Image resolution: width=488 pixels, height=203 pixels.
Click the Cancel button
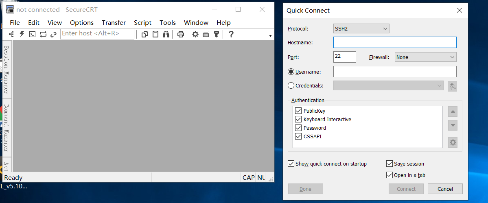[x=445, y=189]
